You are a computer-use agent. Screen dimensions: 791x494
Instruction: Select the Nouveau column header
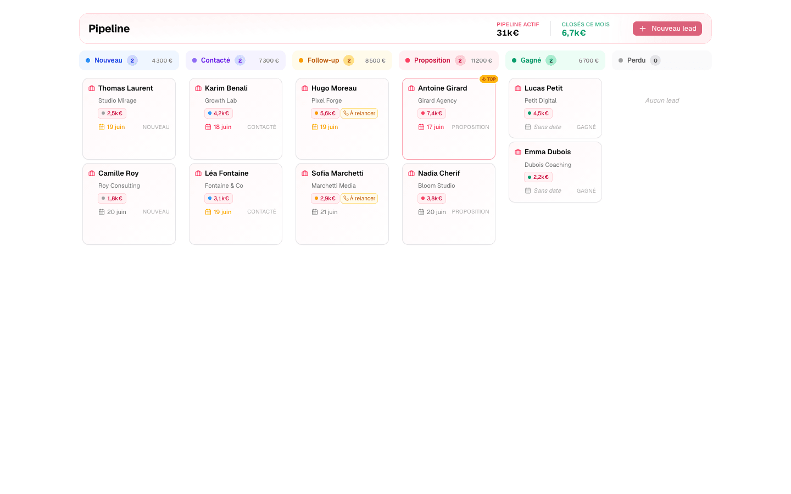(129, 60)
